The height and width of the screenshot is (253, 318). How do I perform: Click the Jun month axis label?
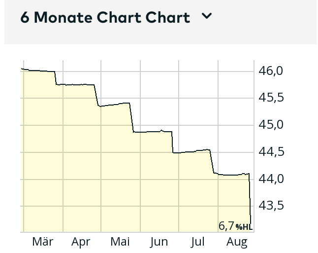[159, 242]
